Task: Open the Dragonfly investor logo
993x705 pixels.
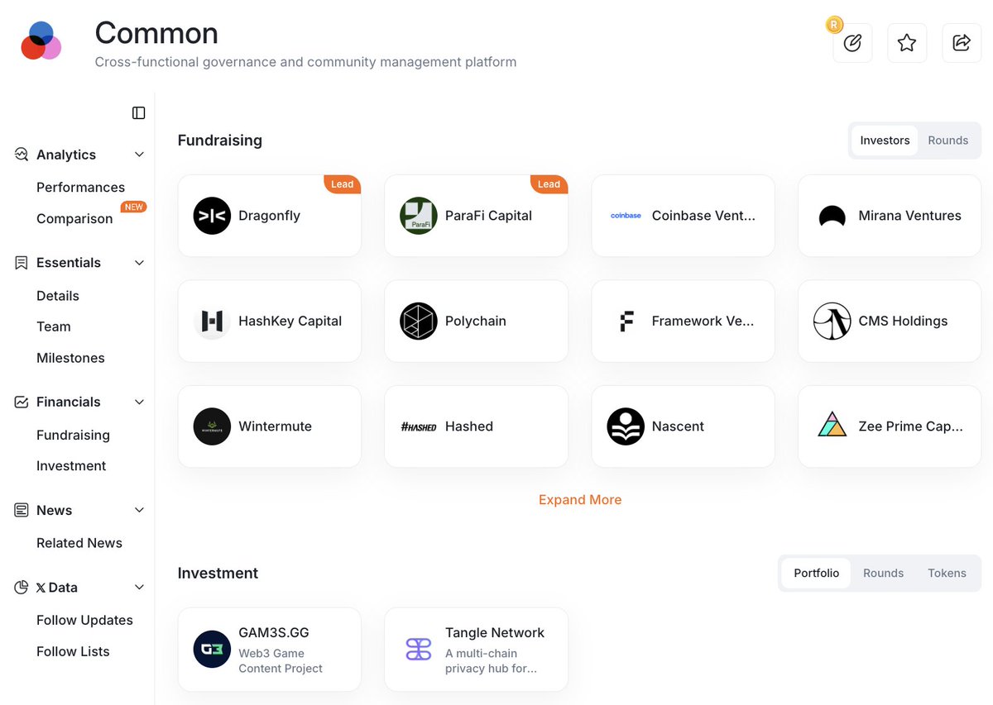Action: tap(212, 216)
